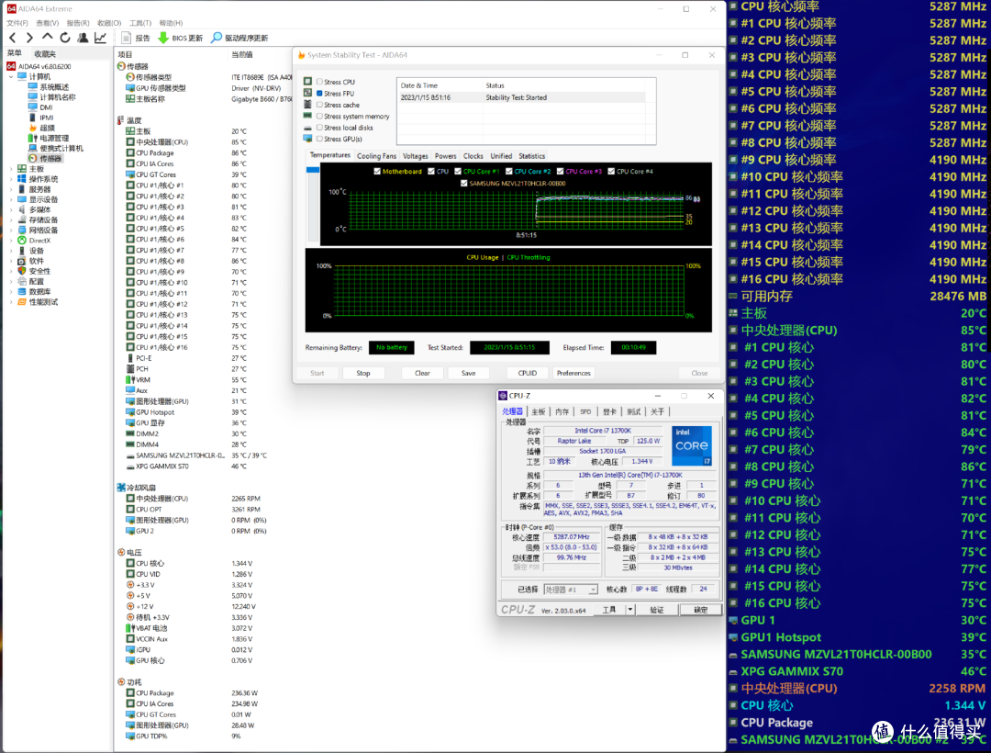Collapse the 计算机 tree node
The image size is (991, 753).
tap(11, 76)
